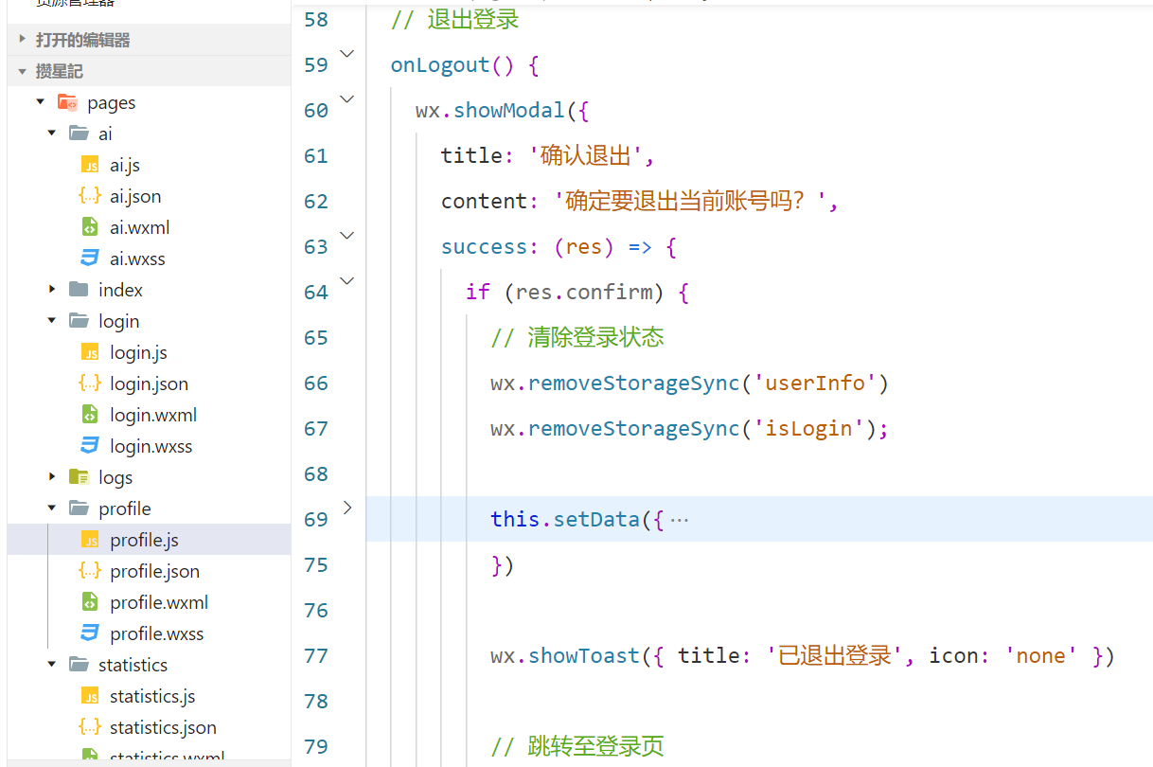
Task: Fold success callback at line 63
Action: [x=347, y=235]
